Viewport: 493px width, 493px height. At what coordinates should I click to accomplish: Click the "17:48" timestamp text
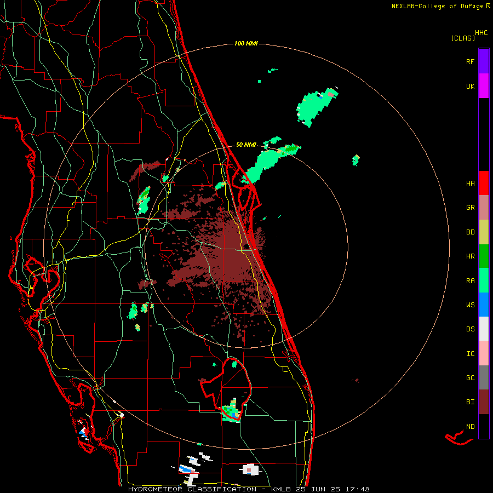(358, 489)
